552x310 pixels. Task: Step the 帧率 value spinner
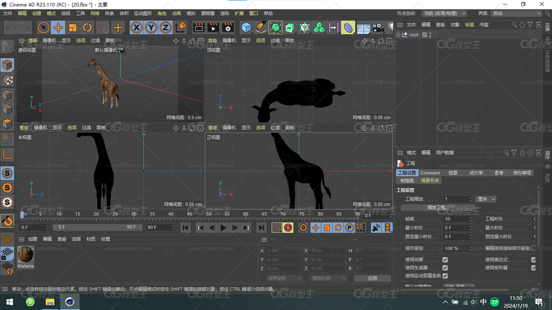(x=471, y=219)
